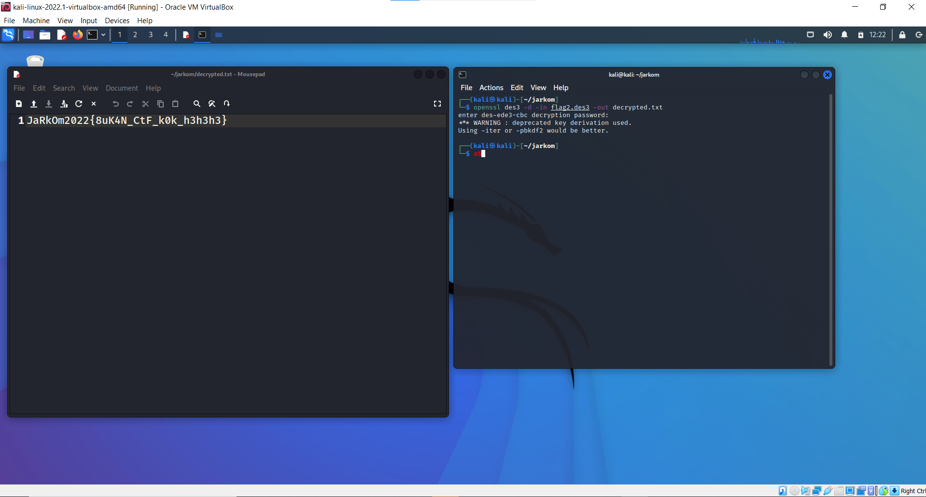The image size is (926, 497).
Task: Expand the terminal launcher dropdown arrow
Action: click(x=103, y=35)
